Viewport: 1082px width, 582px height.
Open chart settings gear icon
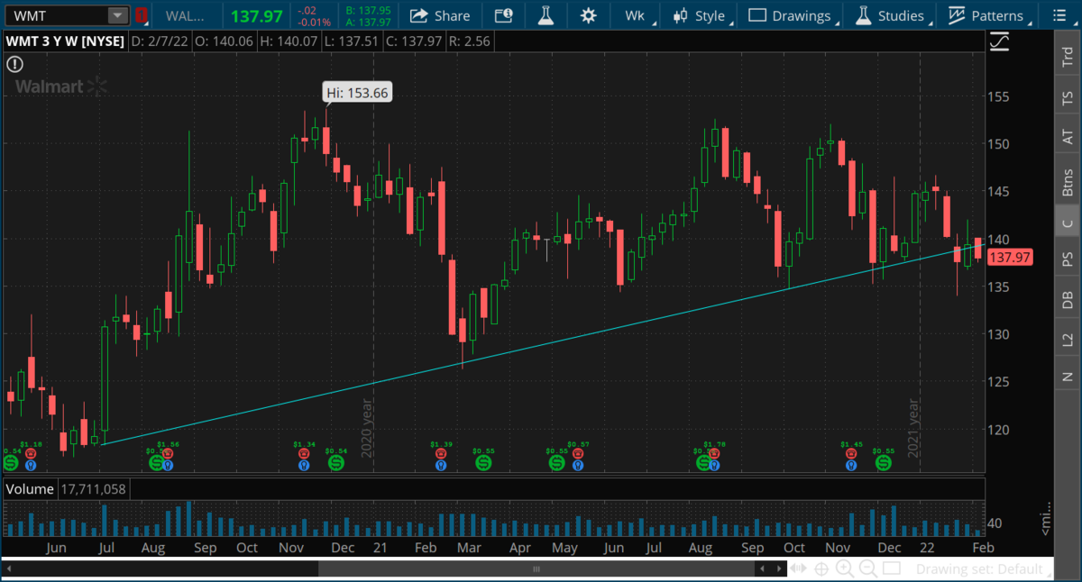589,15
